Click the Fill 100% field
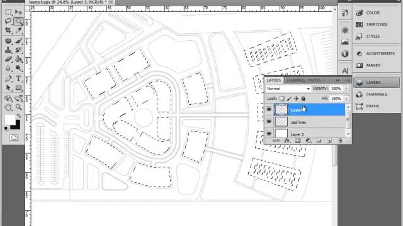Image resolution: width=403 pixels, height=226 pixels. pyautogui.click(x=336, y=99)
